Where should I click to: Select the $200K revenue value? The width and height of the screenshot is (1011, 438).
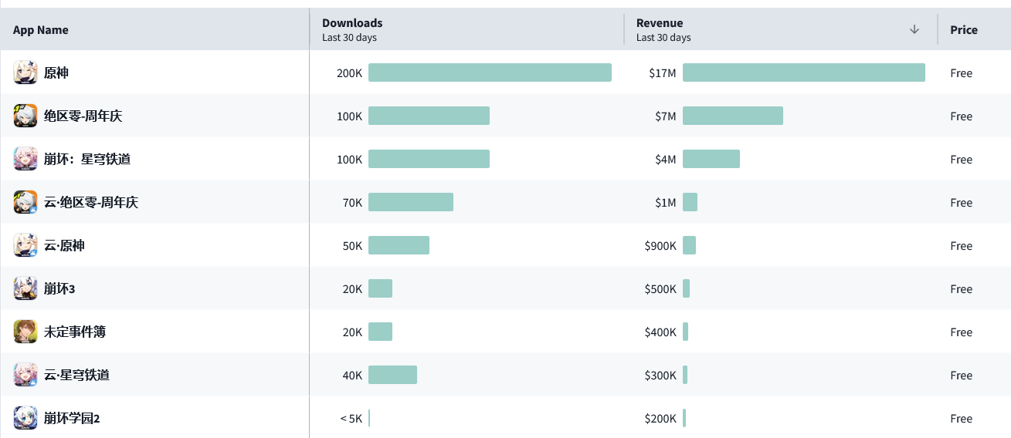tap(660, 419)
